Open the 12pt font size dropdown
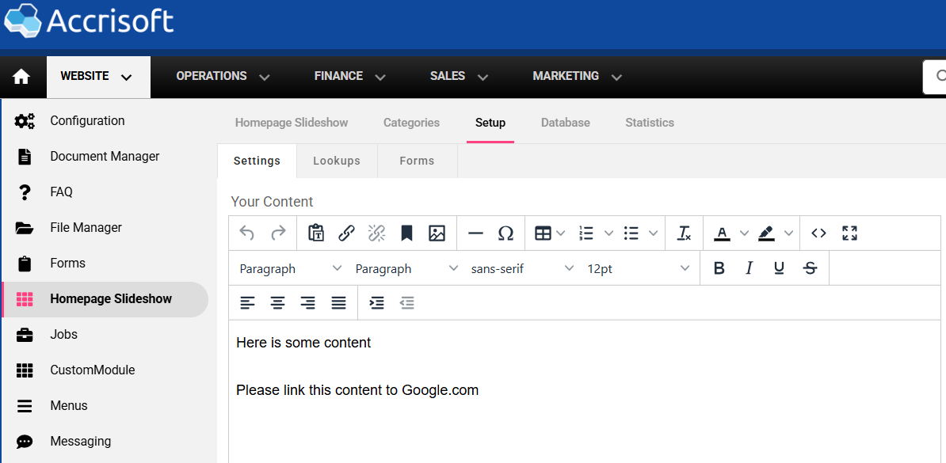 [x=638, y=268]
